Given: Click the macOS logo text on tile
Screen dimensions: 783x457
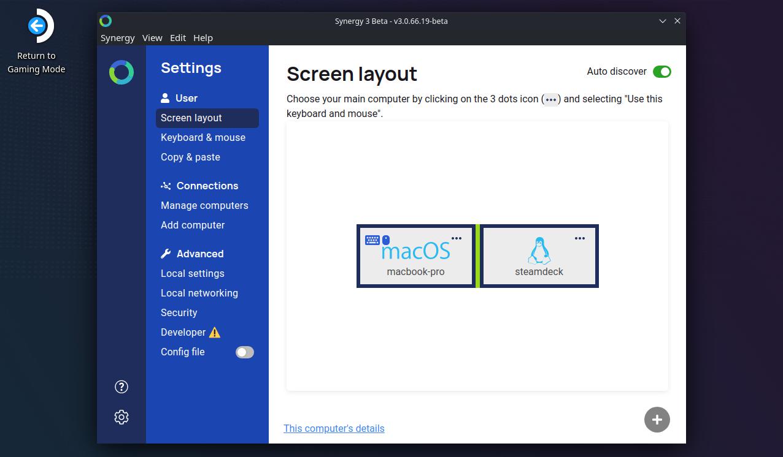Looking at the screenshot, I should (x=416, y=250).
